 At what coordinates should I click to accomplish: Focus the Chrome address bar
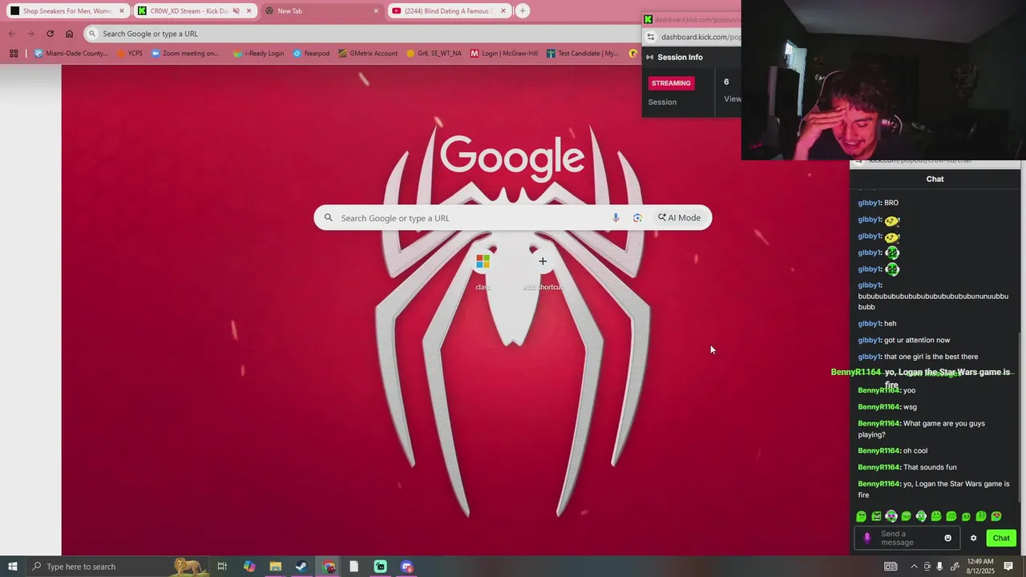pyautogui.click(x=361, y=34)
